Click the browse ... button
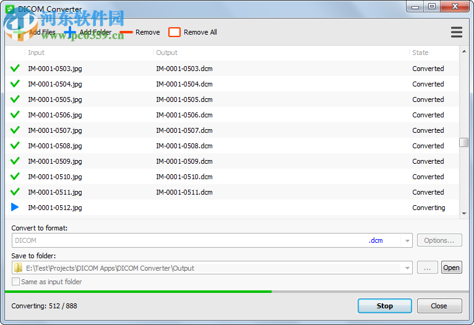474x325 pixels. coord(427,268)
